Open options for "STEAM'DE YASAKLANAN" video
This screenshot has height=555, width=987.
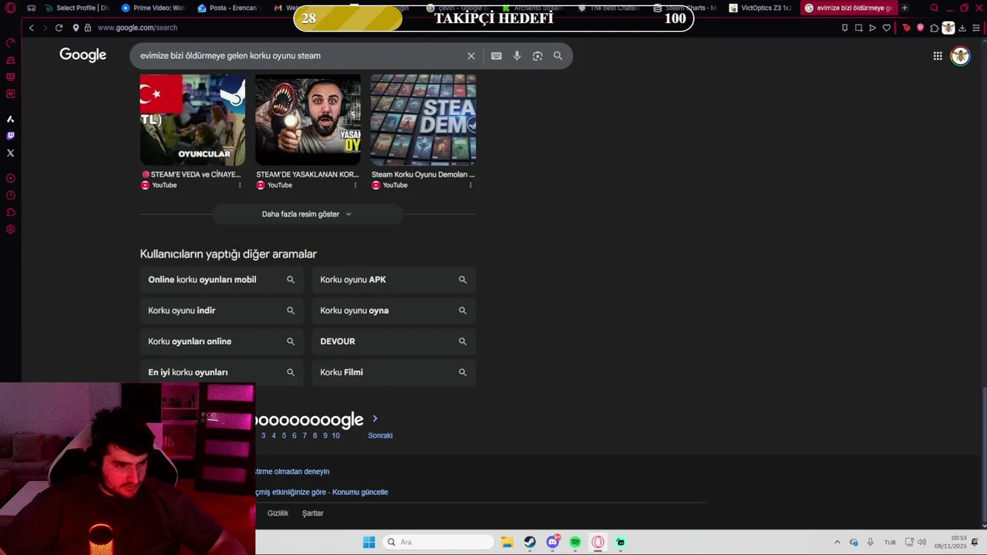coord(355,185)
